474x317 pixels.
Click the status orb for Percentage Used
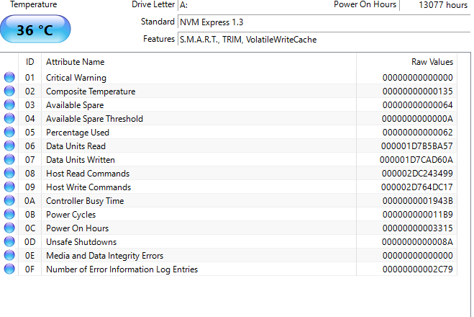(9, 132)
